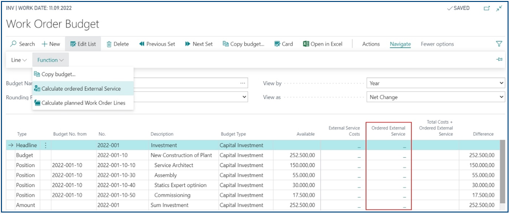This screenshot has width=511, height=214.
Task: Choose Copy budget... in Function menu
Action: (x=83, y=74)
